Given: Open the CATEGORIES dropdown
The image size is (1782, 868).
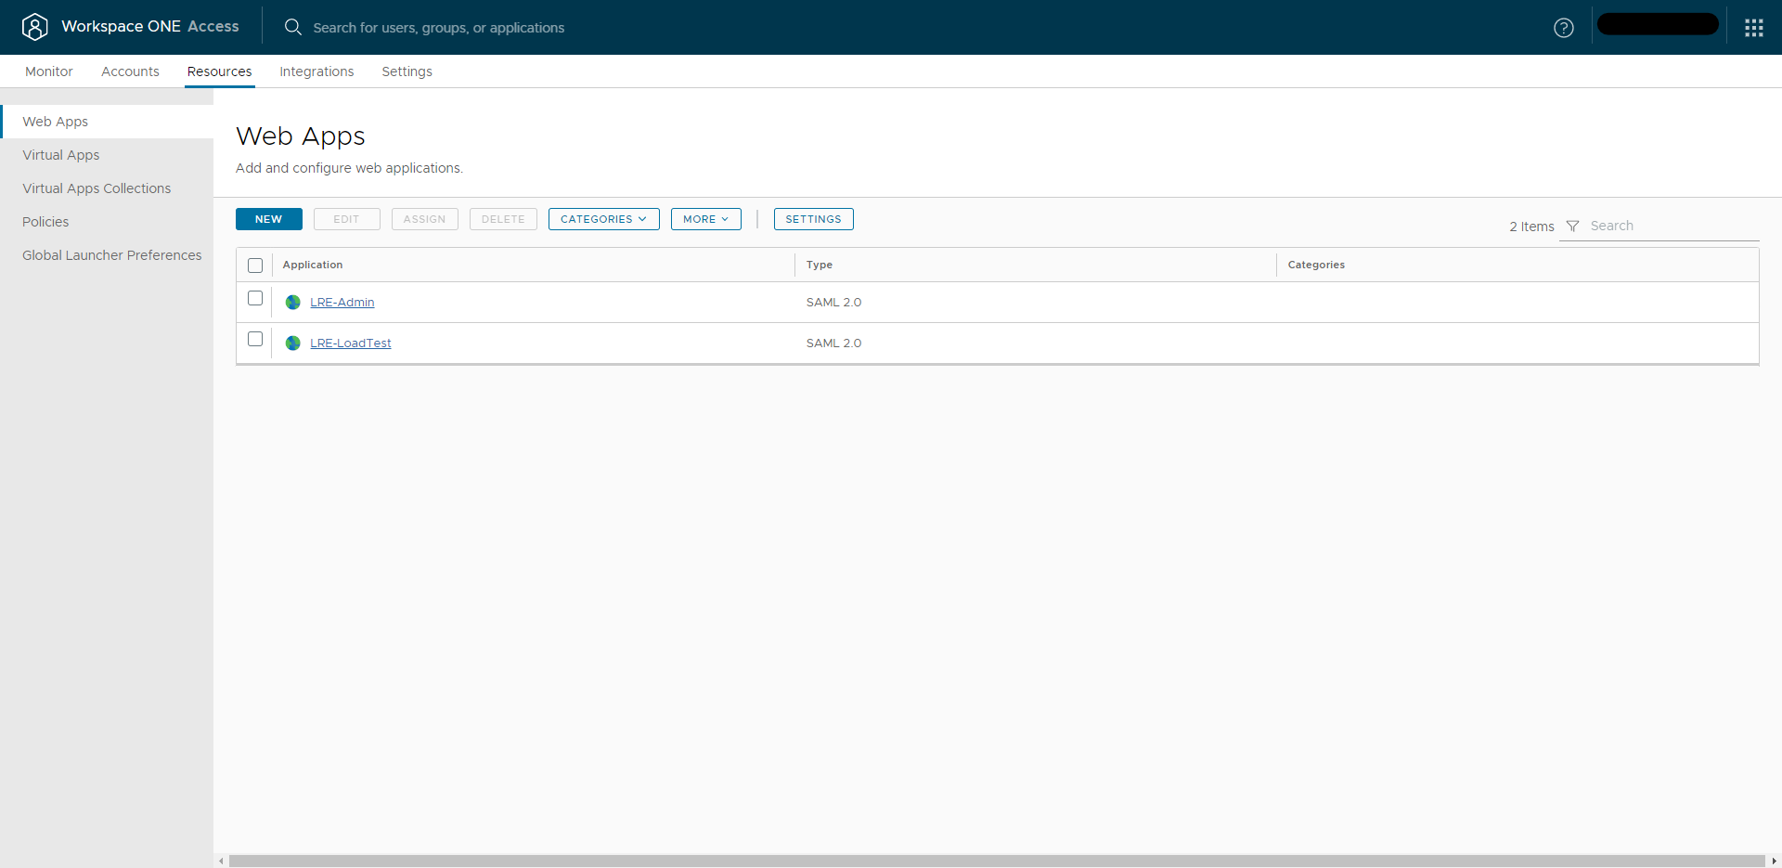Looking at the screenshot, I should pyautogui.click(x=603, y=219).
